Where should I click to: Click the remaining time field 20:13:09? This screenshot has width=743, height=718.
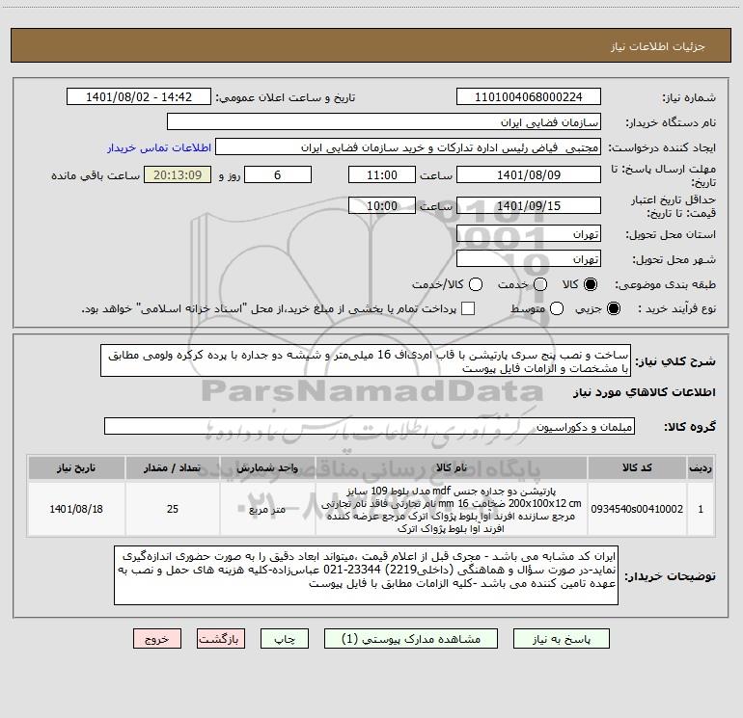coord(178,174)
